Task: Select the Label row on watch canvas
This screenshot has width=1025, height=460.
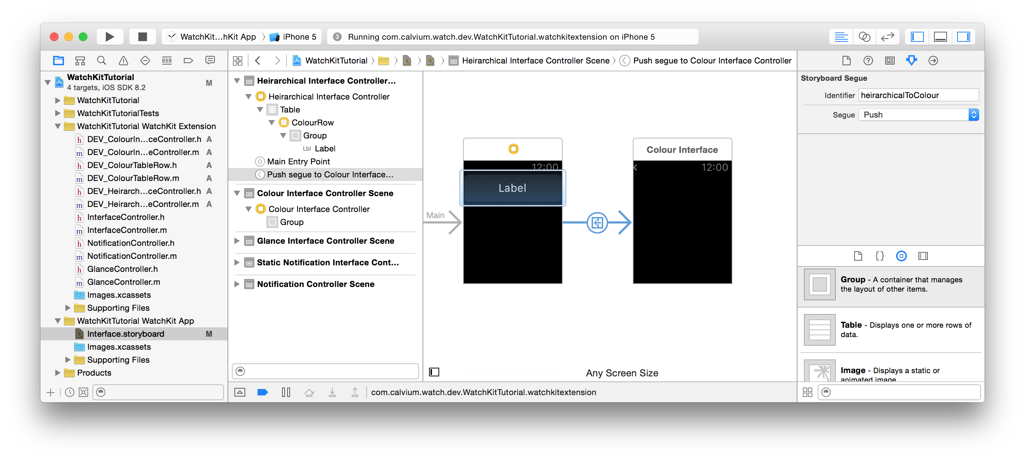Action: click(512, 188)
